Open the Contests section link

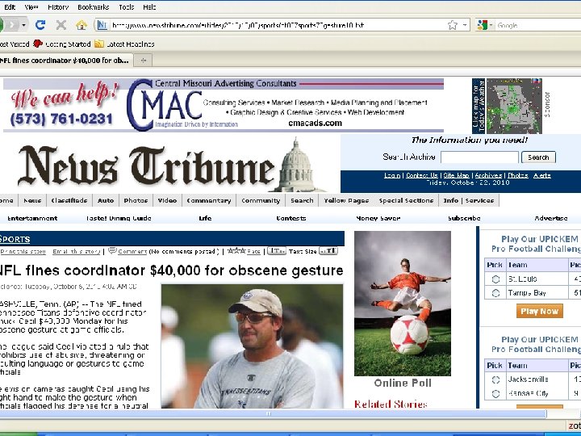click(291, 218)
